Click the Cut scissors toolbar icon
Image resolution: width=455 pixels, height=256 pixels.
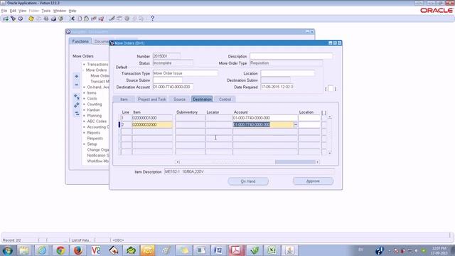73,18
